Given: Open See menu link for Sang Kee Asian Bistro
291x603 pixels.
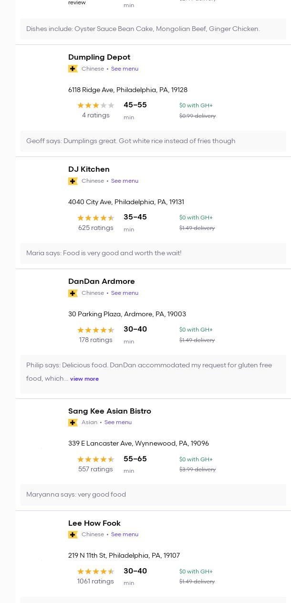Looking at the screenshot, I should 118,422.
